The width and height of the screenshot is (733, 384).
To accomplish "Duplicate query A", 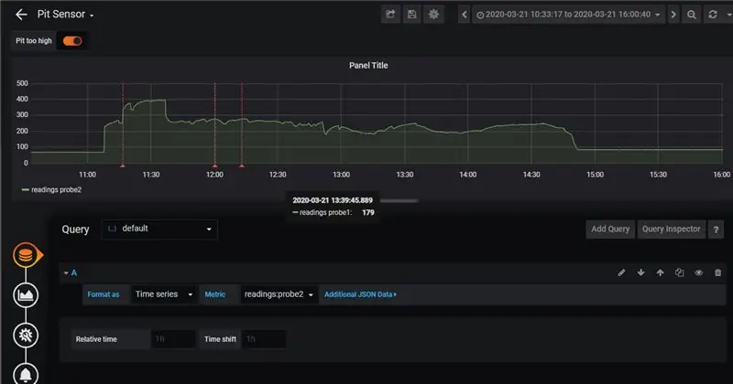I will click(679, 273).
